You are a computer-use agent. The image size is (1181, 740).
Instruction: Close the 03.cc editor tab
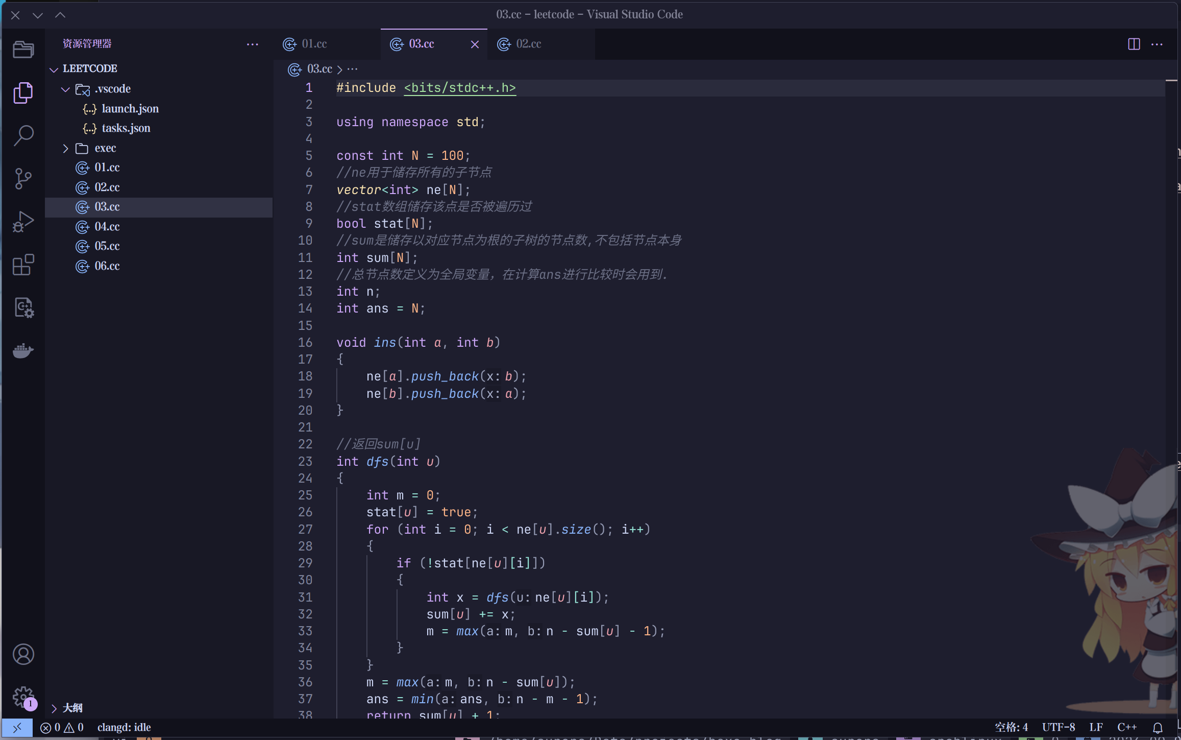tap(476, 44)
